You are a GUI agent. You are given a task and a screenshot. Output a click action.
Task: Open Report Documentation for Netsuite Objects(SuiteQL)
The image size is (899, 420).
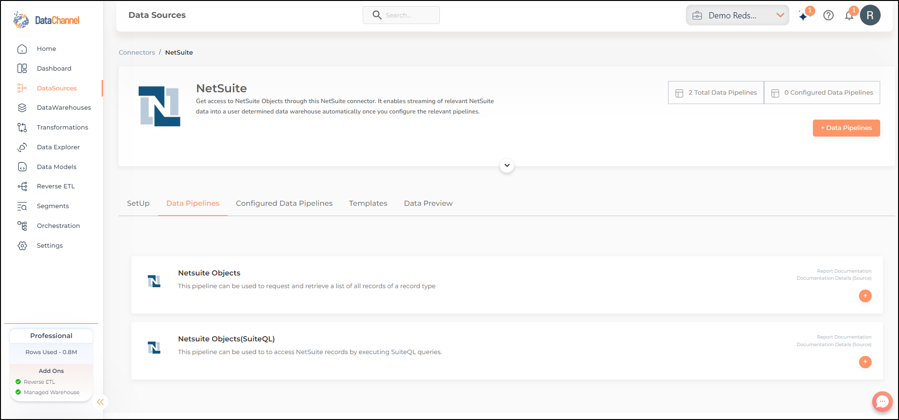tap(844, 337)
